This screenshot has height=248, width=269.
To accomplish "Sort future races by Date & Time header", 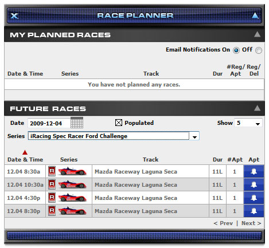I will pyautogui.click(x=25, y=160).
